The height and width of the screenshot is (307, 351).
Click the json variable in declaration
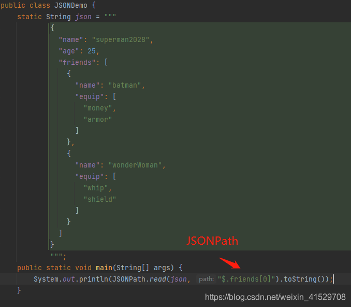83,17
